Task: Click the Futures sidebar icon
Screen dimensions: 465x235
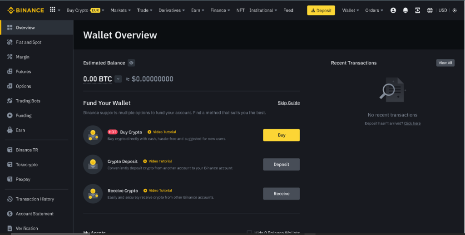Action: click(x=10, y=71)
